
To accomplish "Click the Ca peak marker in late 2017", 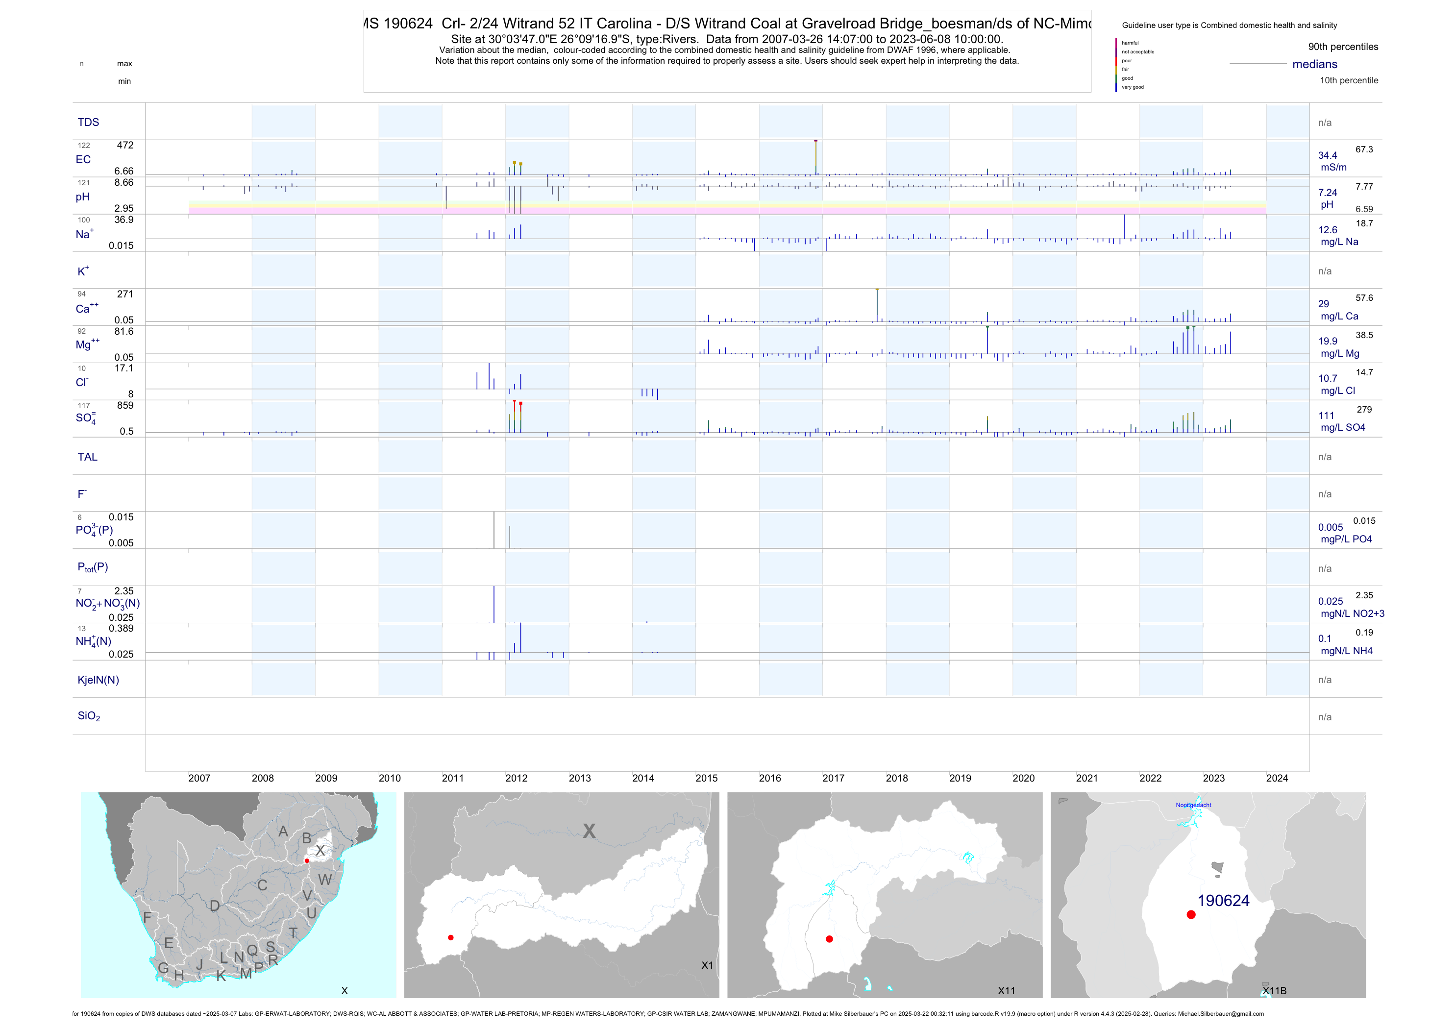I will [x=877, y=290].
